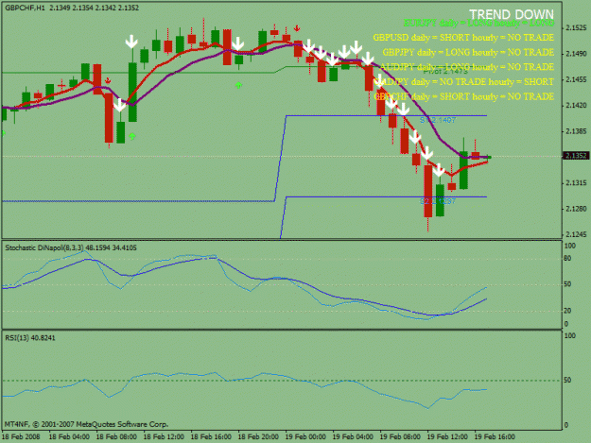Click the AUDJPY daily = LONG line

[x=466, y=67]
